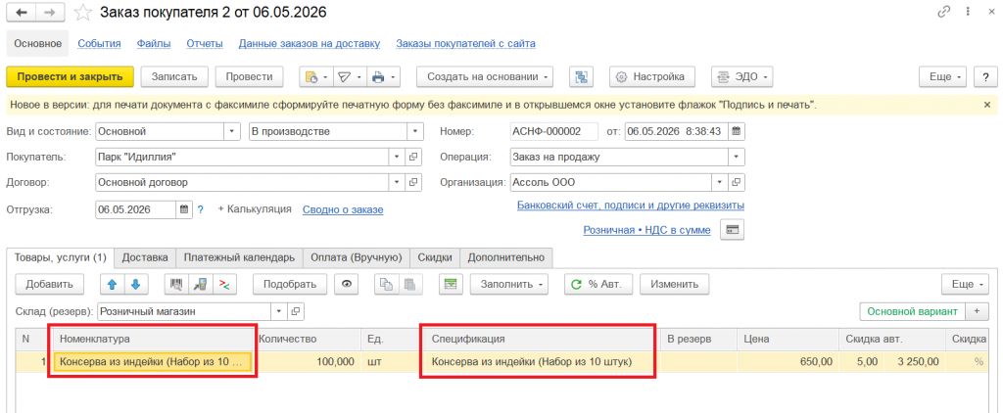Screen dimensions: 1003x413
Task: Open the Организация record with open-form icon
Action: click(x=737, y=183)
